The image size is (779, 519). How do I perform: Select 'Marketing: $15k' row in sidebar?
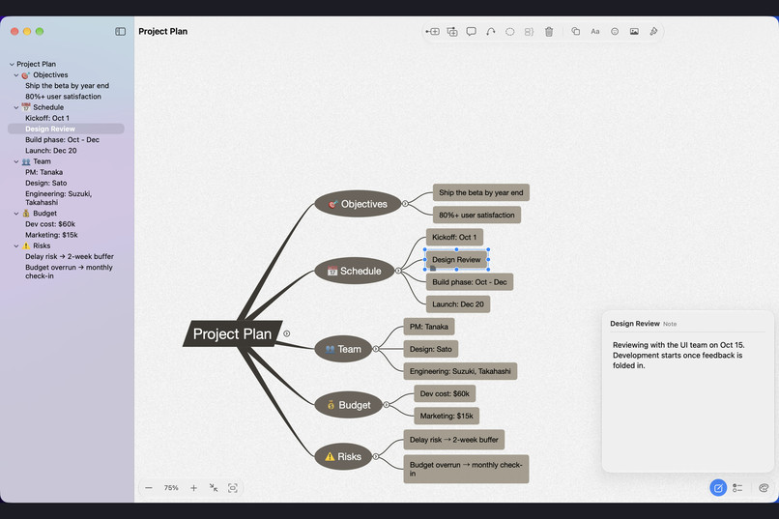51,235
